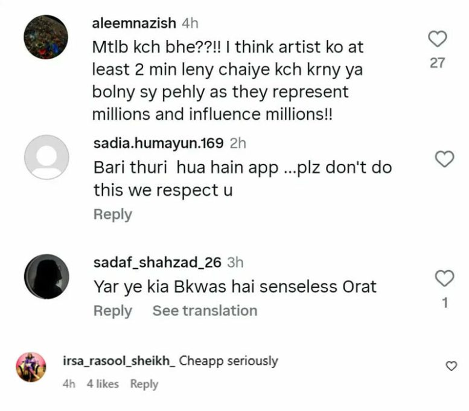The image size is (469, 411).
Task: Open aleemnazish's profile picture
Action: [x=46, y=37]
